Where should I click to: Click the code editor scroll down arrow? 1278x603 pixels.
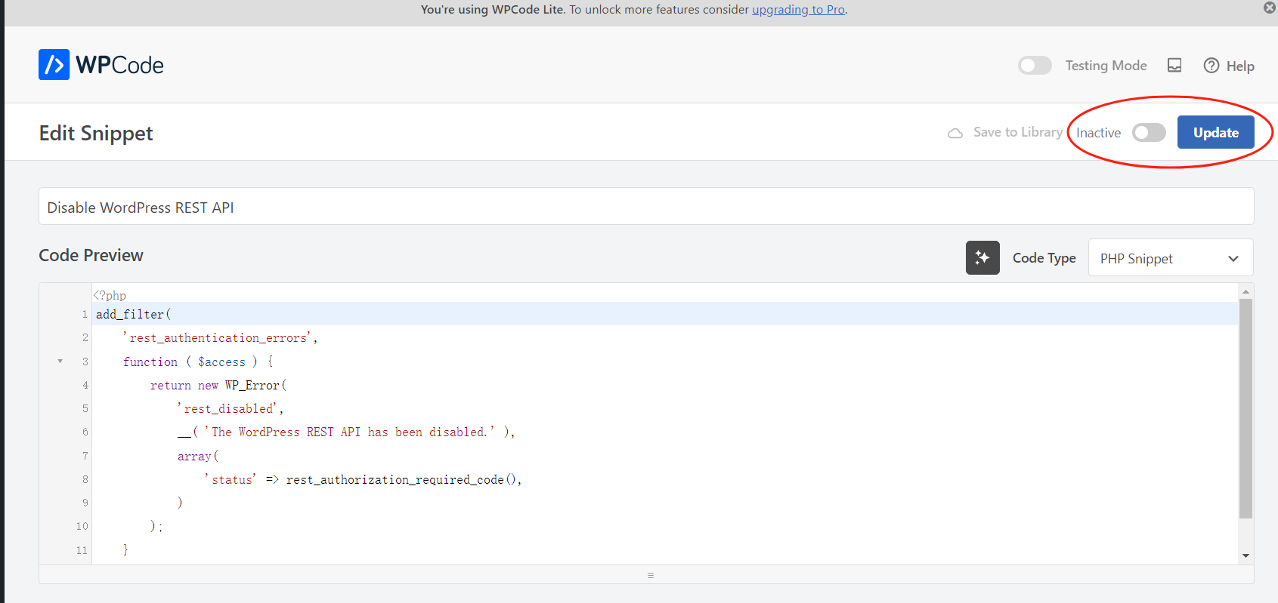[1246, 555]
